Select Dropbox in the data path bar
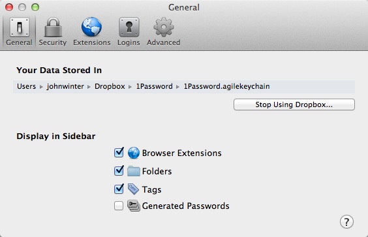 [x=110, y=86]
